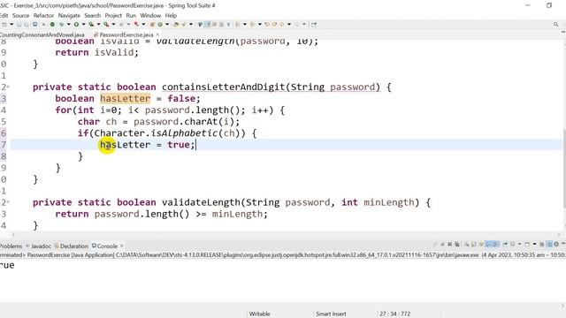Open the Help menu
The image size is (566, 318).
171,16
